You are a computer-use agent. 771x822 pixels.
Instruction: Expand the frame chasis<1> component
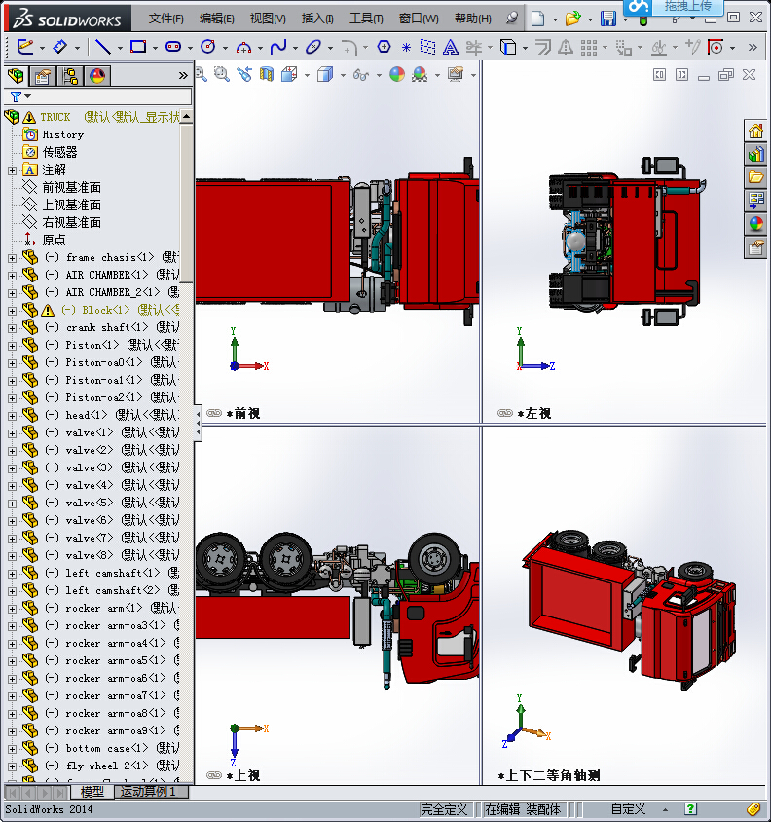pyautogui.click(x=12, y=258)
